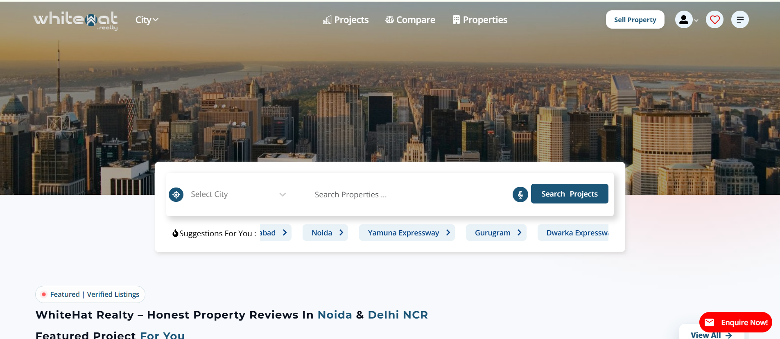780x339 pixels.
Task: Select the Noida suggestion chip
Action: click(x=325, y=233)
